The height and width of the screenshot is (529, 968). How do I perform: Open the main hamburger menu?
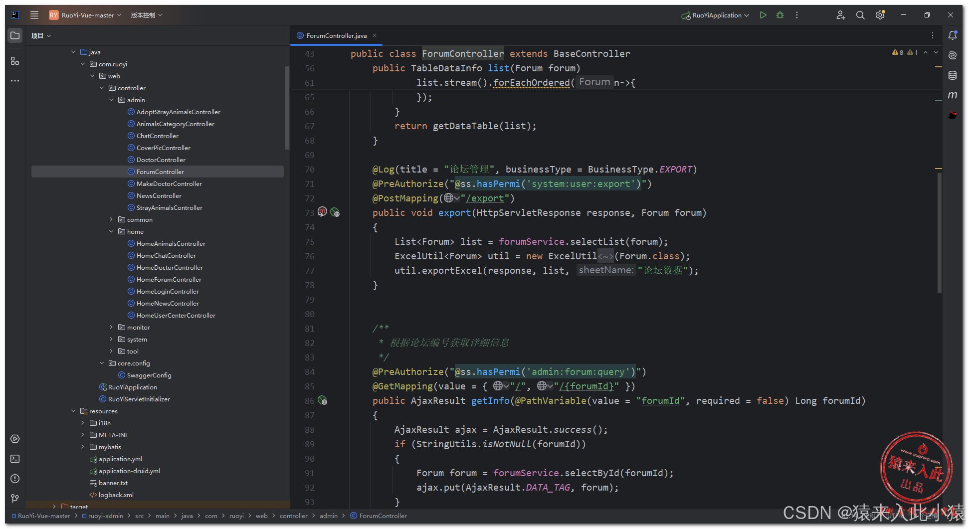[34, 15]
